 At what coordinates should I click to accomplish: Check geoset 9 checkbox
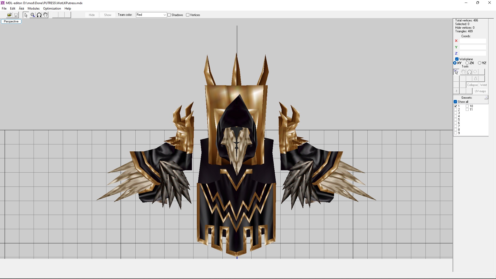pyautogui.click(x=456, y=133)
